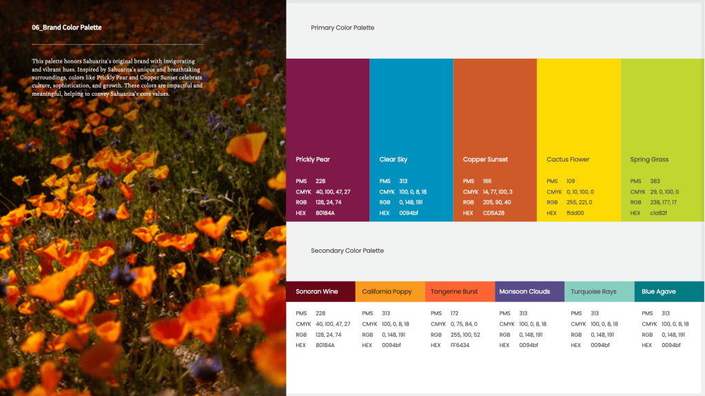Click the Secondary Color Palette heading

coord(347,251)
